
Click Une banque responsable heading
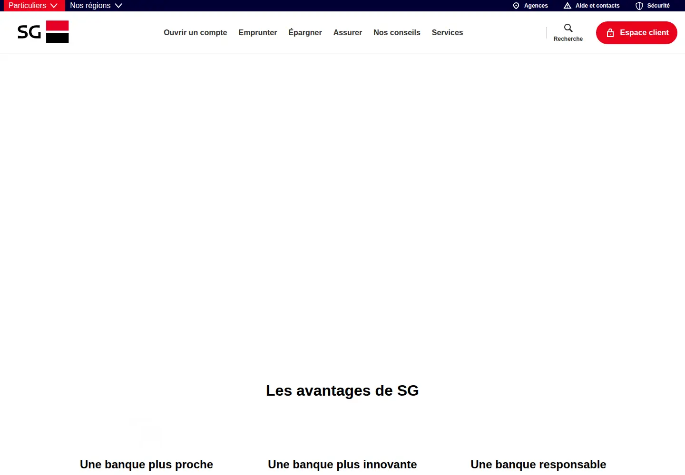538,465
